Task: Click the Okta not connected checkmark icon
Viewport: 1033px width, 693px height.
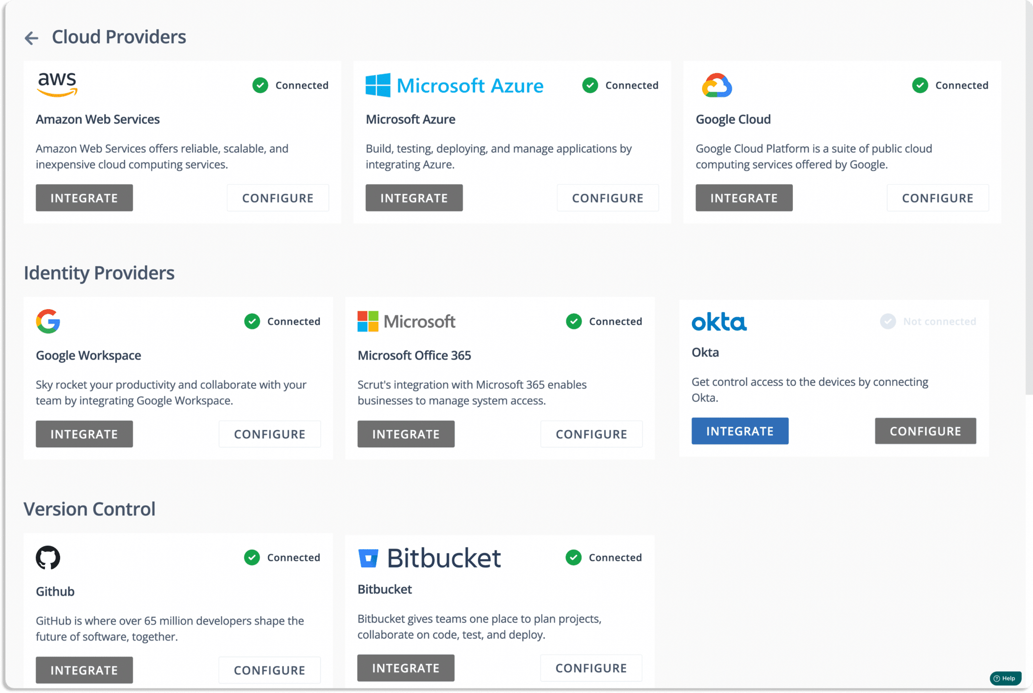Action: 888,321
